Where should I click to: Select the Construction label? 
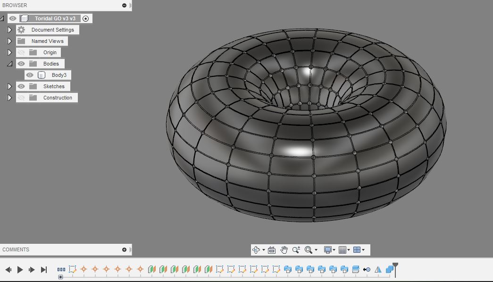tap(58, 98)
